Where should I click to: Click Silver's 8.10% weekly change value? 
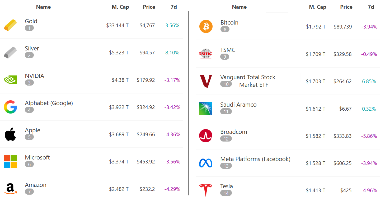coord(172,53)
